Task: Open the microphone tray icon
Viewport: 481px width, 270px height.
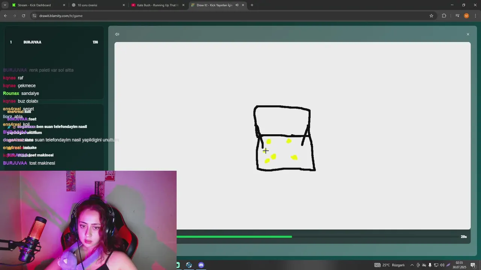Action: (x=430, y=265)
